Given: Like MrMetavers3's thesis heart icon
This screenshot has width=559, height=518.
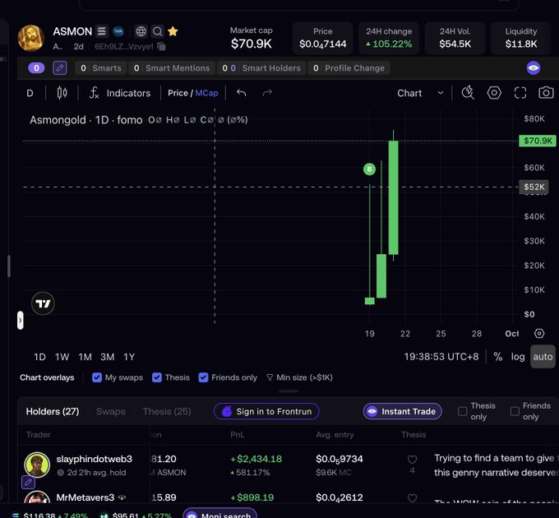Looking at the screenshot, I should pyautogui.click(x=412, y=498).
